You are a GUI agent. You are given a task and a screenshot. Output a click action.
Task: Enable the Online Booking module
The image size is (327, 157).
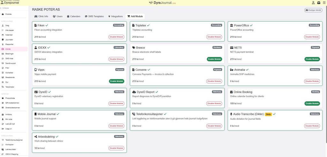(x=312, y=103)
